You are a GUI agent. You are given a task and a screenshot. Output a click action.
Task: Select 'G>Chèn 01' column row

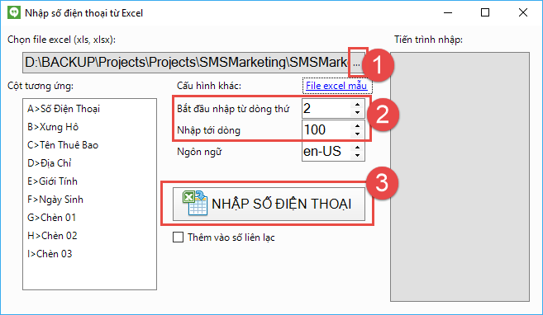pyautogui.click(x=89, y=218)
